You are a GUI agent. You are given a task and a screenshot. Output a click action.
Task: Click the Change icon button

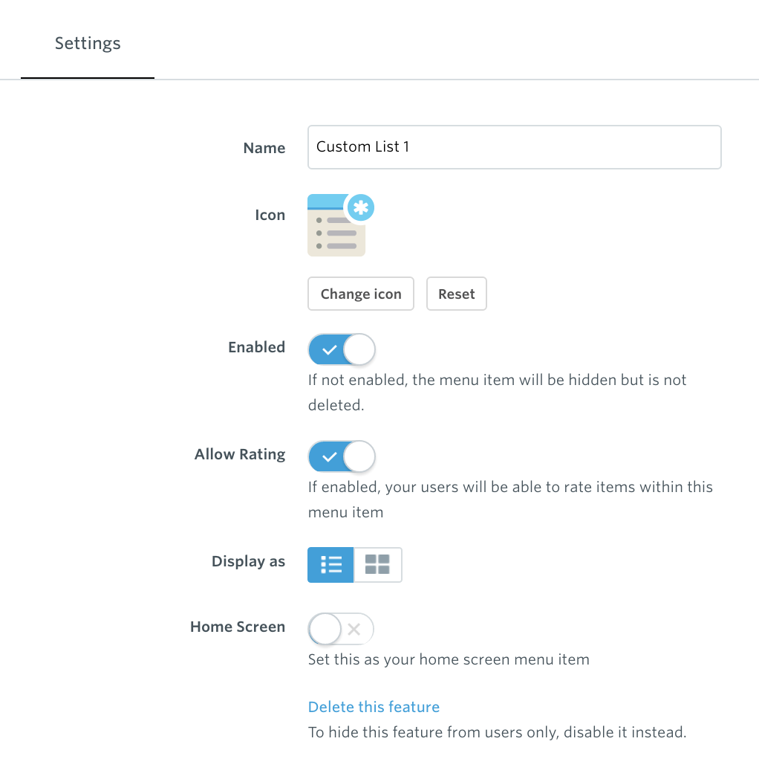(x=361, y=294)
